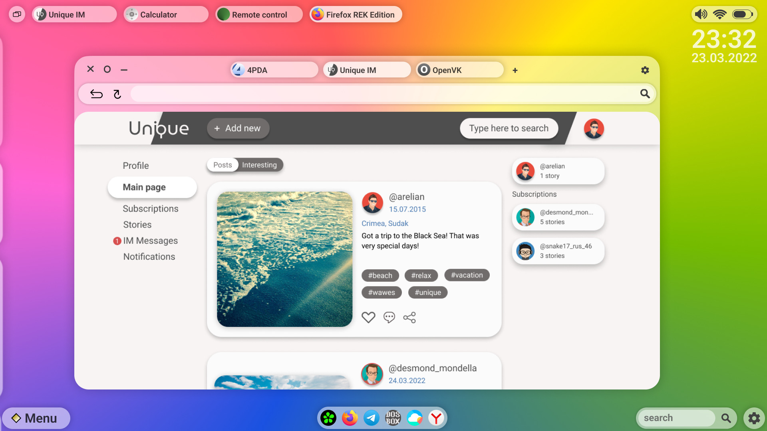The width and height of the screenshot is (767, 431).
Task: Click the address bar magnifier icon
Action: click(645, 94)
